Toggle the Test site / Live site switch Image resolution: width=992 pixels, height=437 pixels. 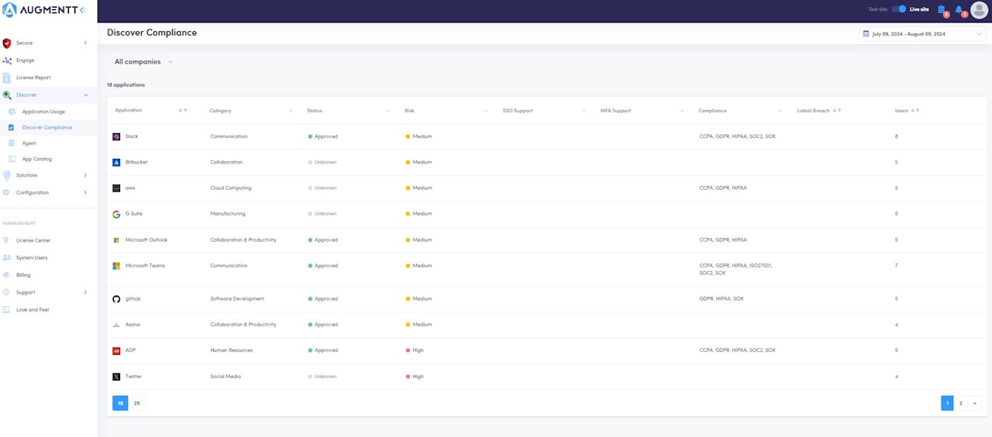898,9
